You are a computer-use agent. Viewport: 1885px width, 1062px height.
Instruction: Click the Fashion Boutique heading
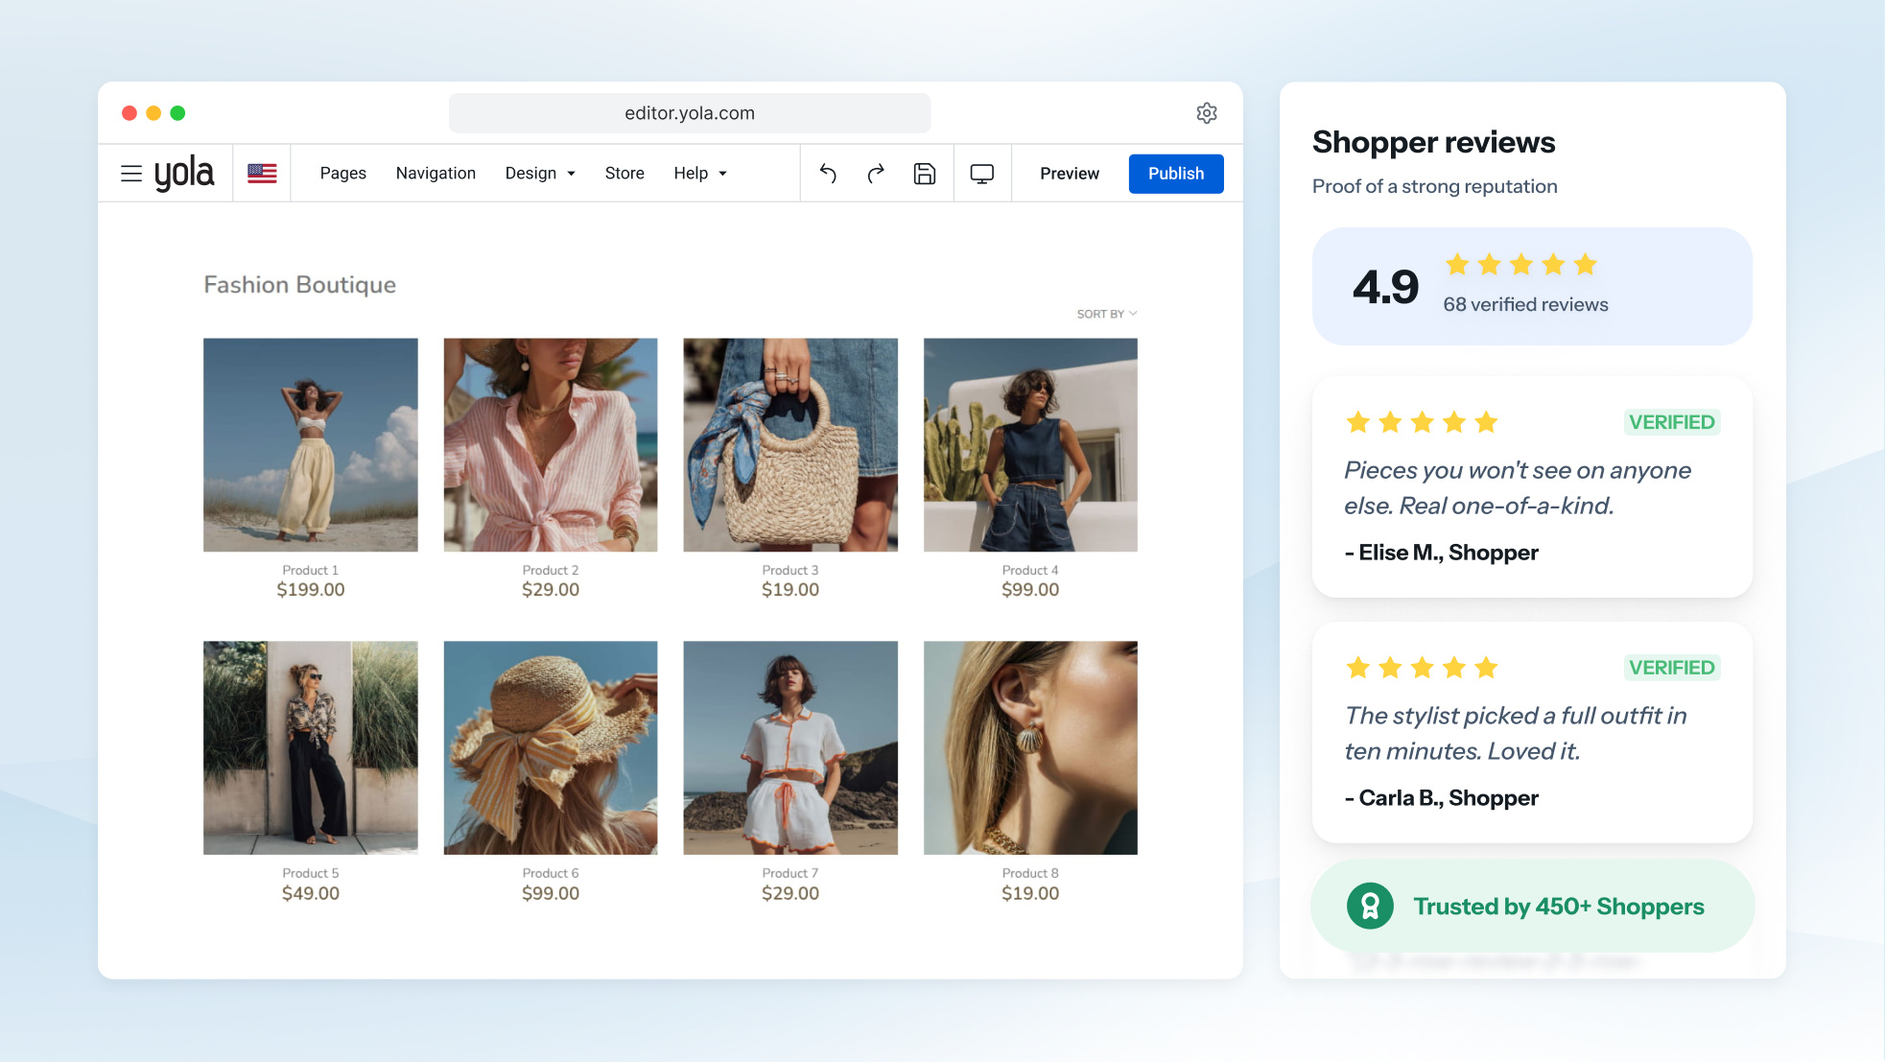[299, 285]
